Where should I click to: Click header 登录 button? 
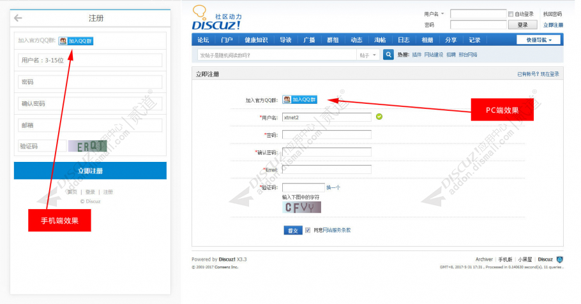click(522, 25)
